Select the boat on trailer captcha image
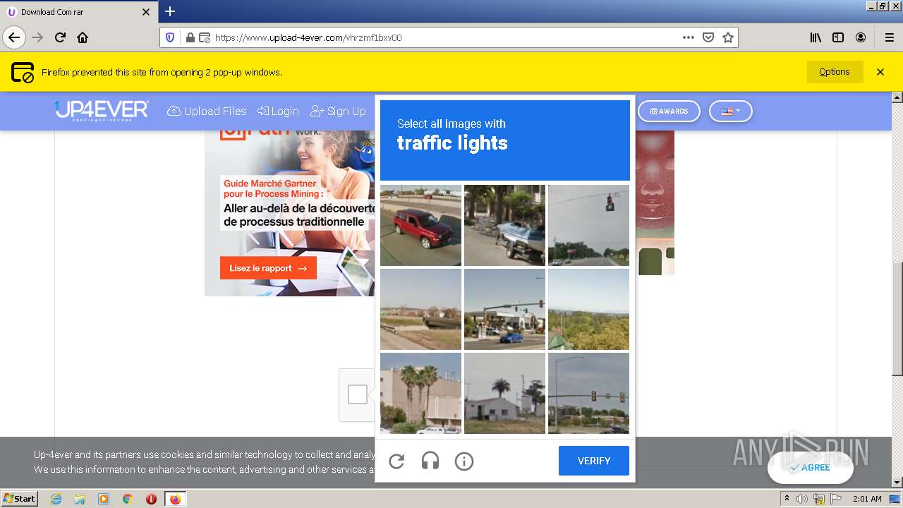 (504, 226)
